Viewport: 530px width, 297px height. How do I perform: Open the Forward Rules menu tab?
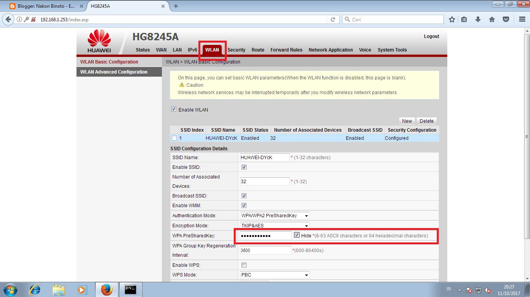pyautogui.click(x=287, y=50)
